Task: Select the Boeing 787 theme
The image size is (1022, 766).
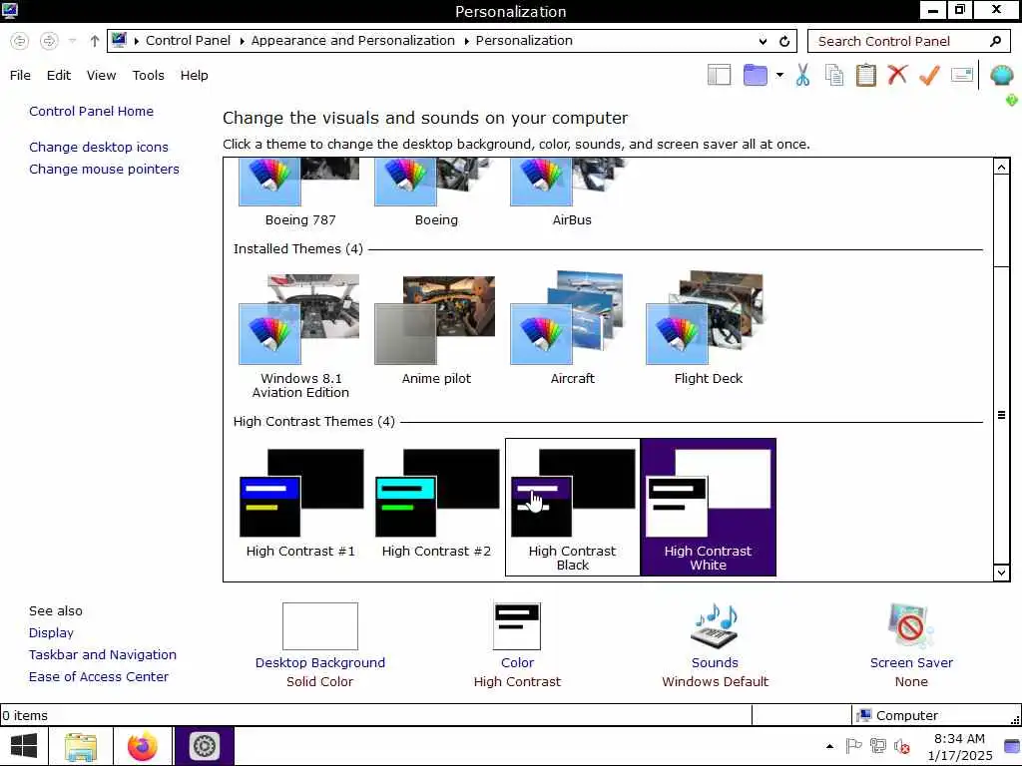Action: pos(300,193)
